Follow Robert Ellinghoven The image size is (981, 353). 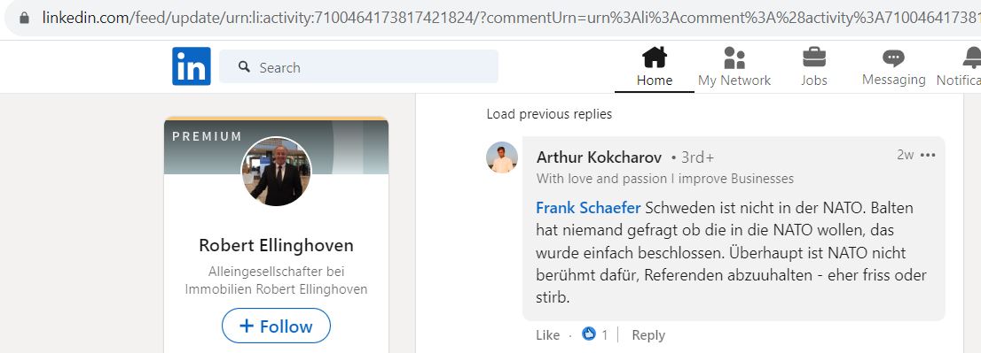276,326
